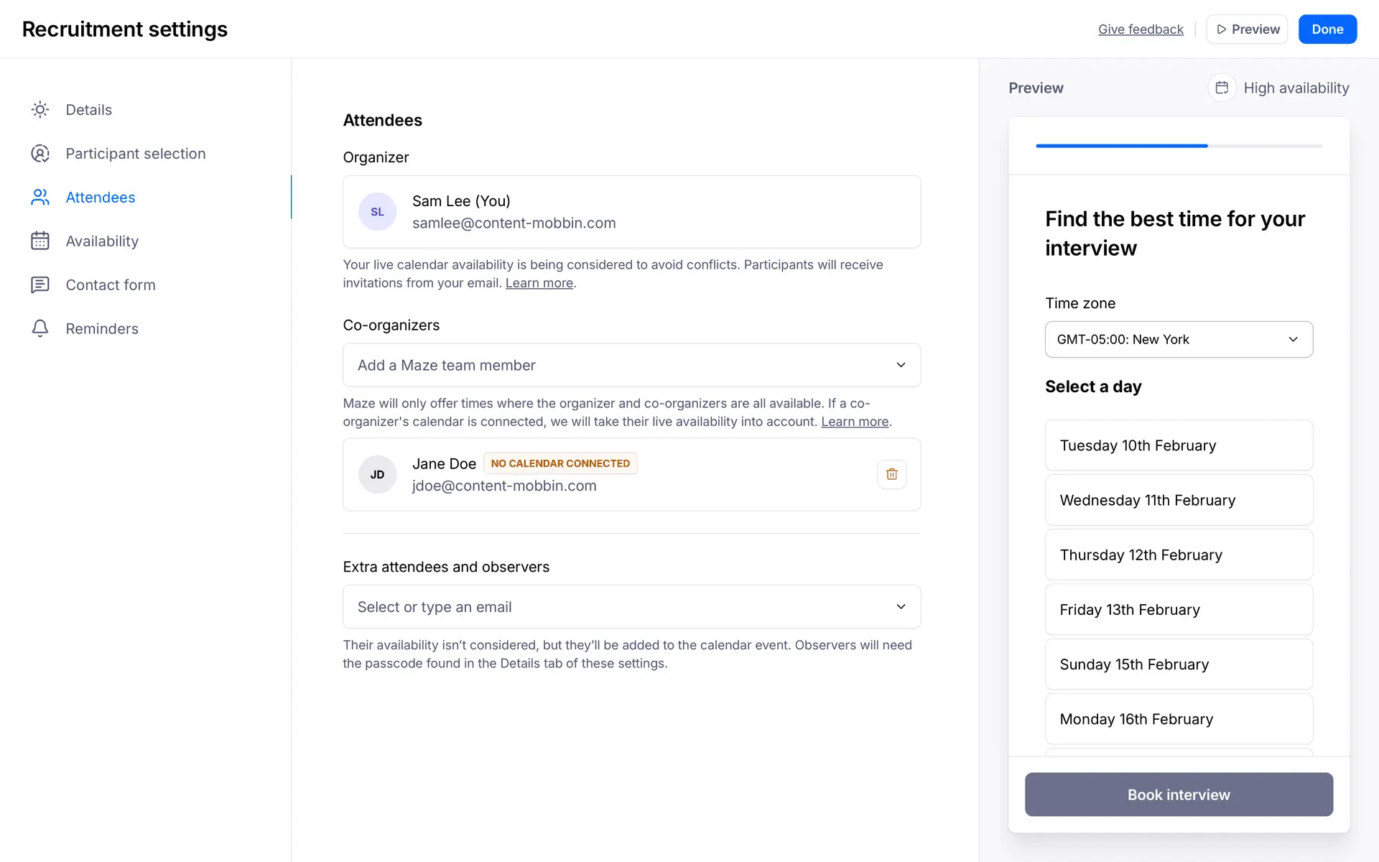Click the Reminders bell icon

click(x=40, y=329)
